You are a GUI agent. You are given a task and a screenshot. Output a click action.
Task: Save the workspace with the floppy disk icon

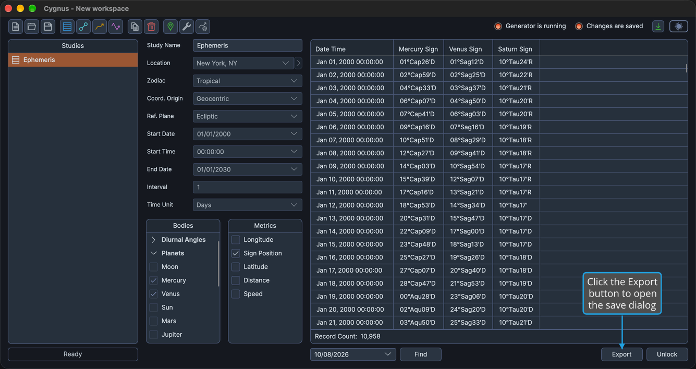click(x=48, y=27)
